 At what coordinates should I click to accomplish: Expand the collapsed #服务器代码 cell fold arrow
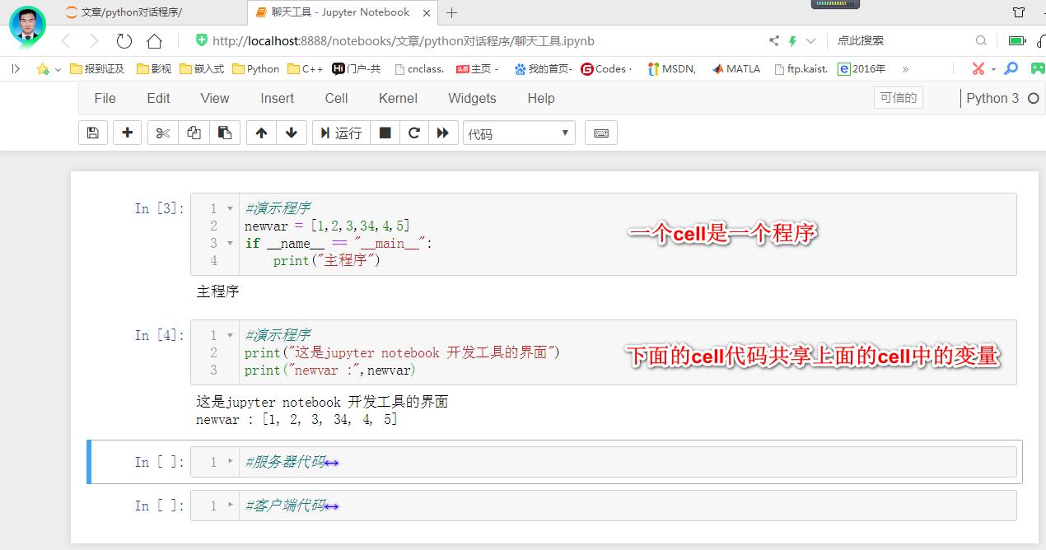tap(231, 462)
